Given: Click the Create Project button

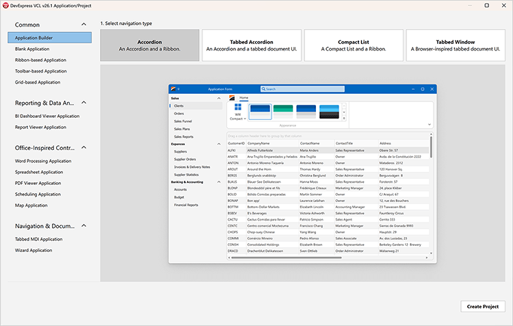Looking at the screenshot, I should (x=483, y=306).
